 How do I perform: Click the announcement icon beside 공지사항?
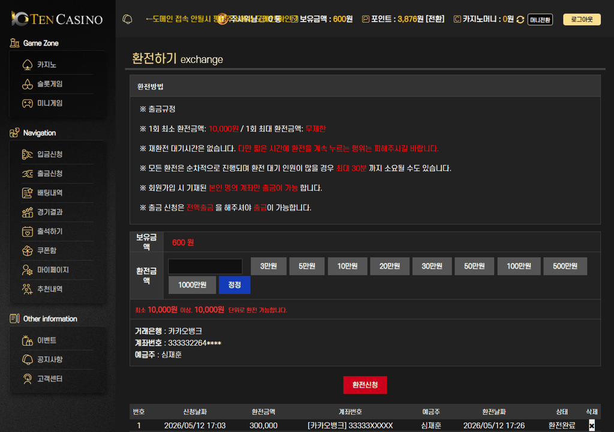pyautogui.click(x=28, y=359)
